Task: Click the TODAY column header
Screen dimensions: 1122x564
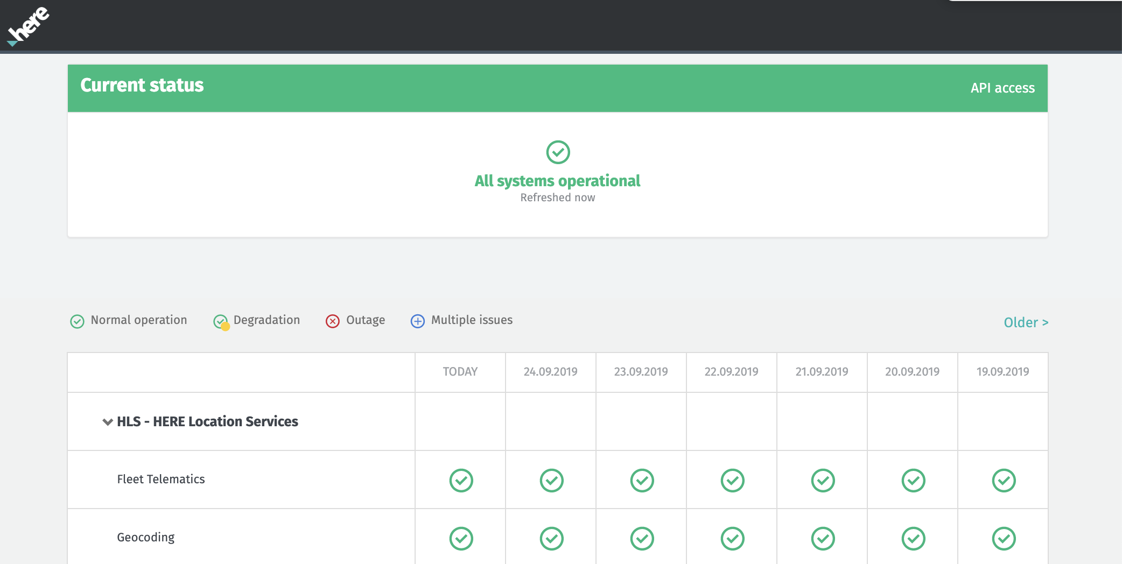Action: (x=460, y=372)
